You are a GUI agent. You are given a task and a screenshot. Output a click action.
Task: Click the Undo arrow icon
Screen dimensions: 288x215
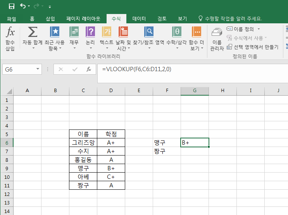23,6
